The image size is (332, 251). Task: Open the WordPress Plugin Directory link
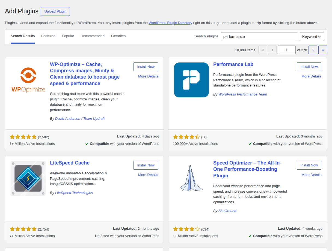(170, 23)
